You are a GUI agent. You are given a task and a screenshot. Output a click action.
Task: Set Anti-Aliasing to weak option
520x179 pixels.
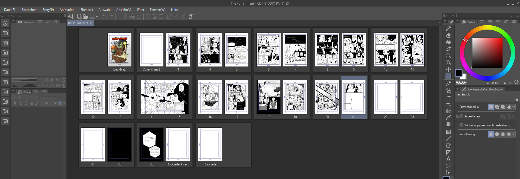click(x=497, y=134)
